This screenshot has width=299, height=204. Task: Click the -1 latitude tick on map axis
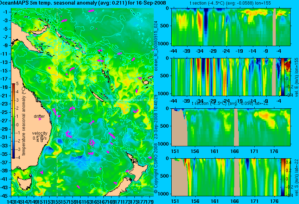tap(5, 12)
